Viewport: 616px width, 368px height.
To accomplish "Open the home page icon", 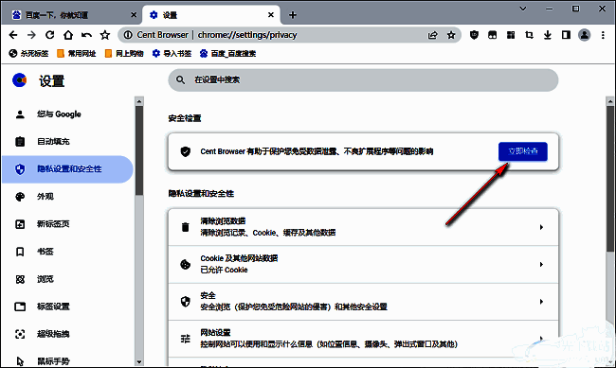I will coord(68,35).
